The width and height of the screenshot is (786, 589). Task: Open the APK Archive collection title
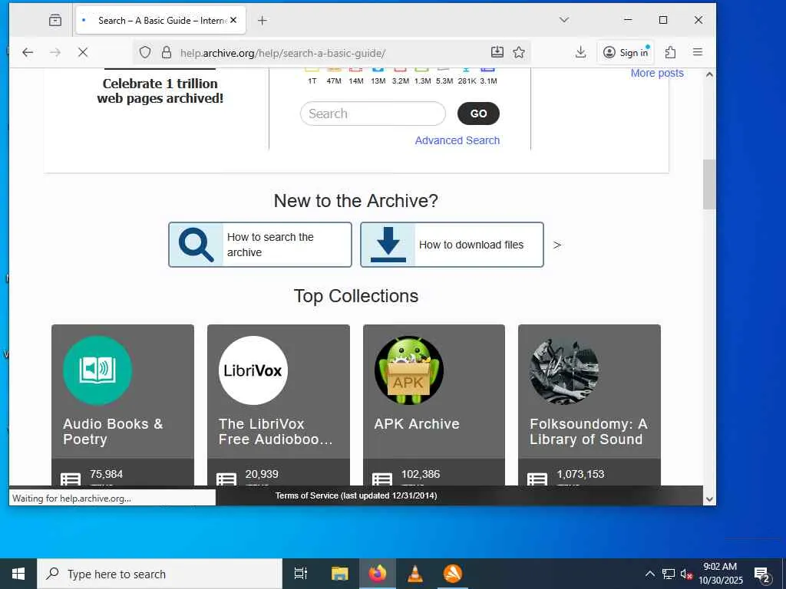[417, 423]
